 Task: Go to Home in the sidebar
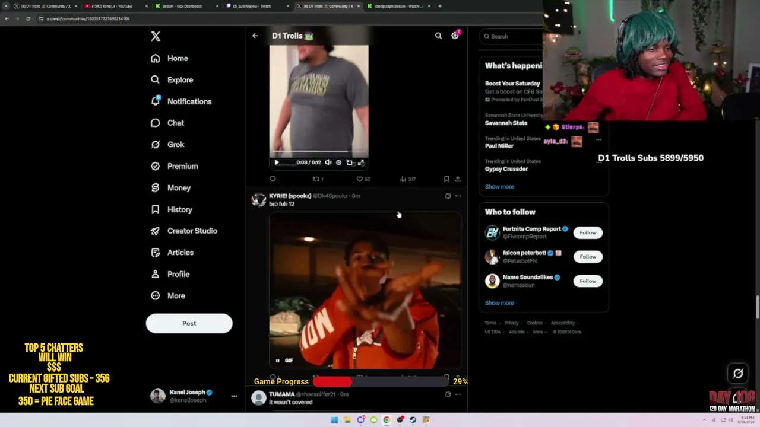tap(170, 58)
